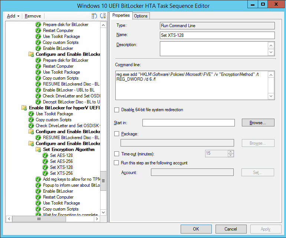Viewport: 286px width, 238px height.
Task: Select the Set XTS-256 step
Action: pos(61,173)
